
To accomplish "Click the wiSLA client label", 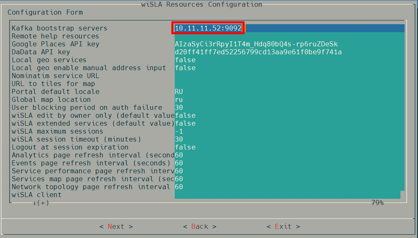I will pos(36,195).
